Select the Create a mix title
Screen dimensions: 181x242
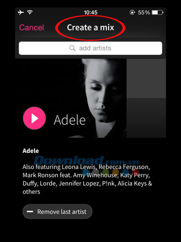[90, 28]
